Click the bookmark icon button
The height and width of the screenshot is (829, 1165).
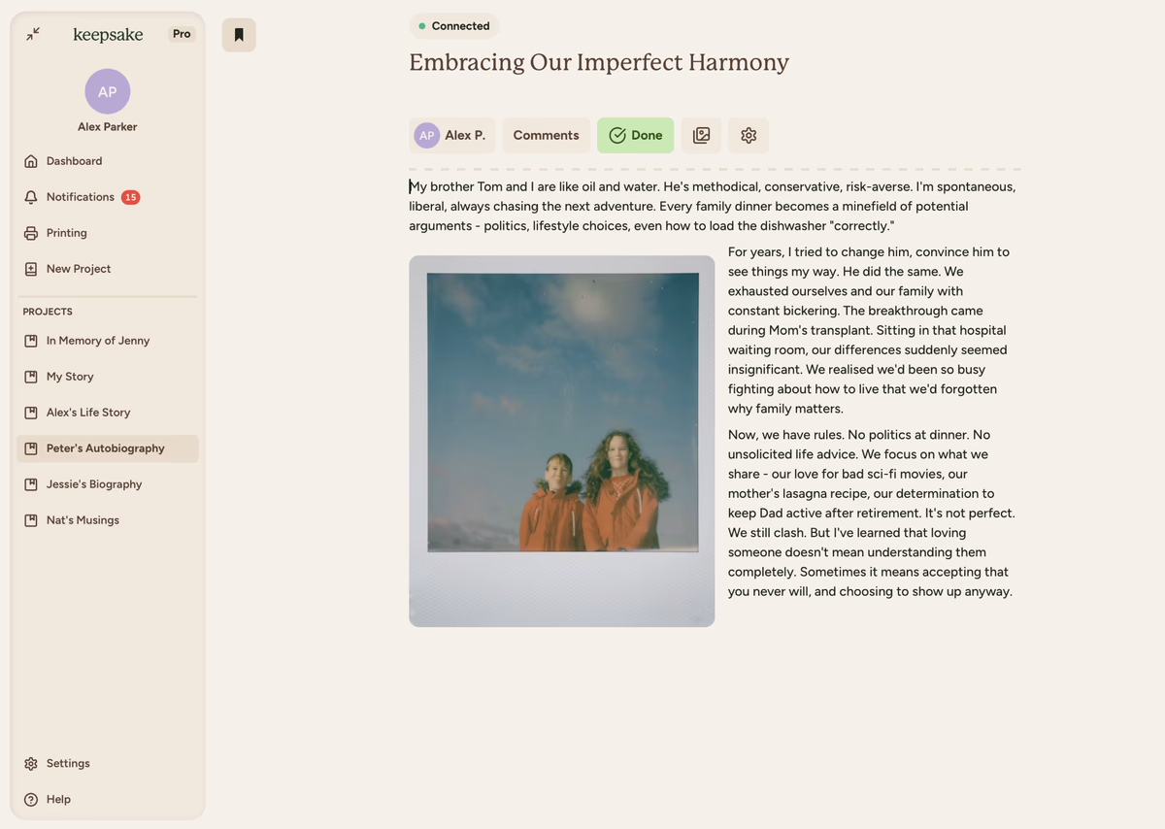(x=239, y=35)
